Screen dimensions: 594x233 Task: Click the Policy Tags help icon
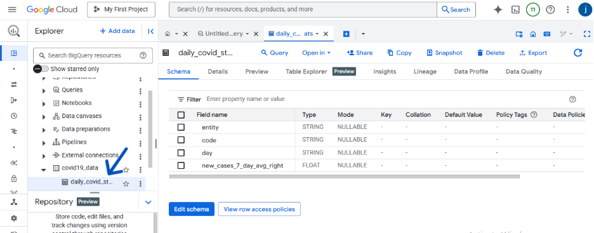pyautogui.click(x=534, y=114)
